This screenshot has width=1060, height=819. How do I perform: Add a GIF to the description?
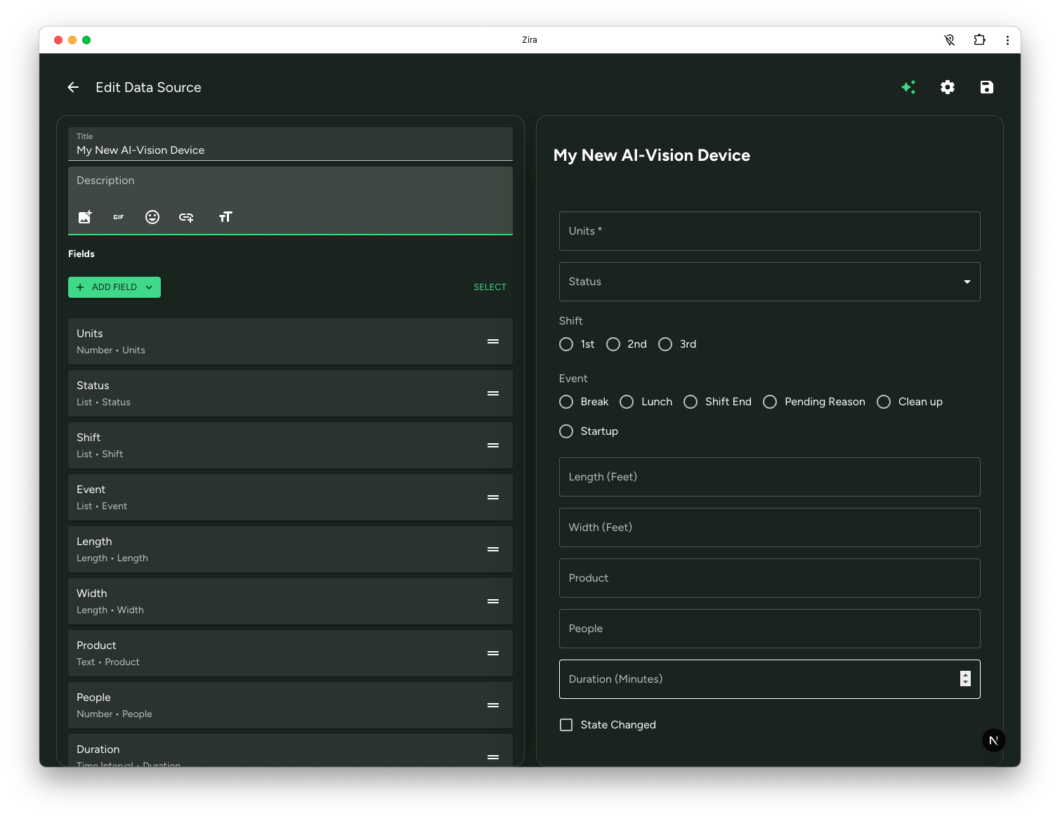(119, 217)
